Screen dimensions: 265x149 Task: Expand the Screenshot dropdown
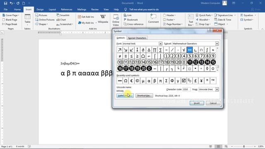click(x=72, y=24)
